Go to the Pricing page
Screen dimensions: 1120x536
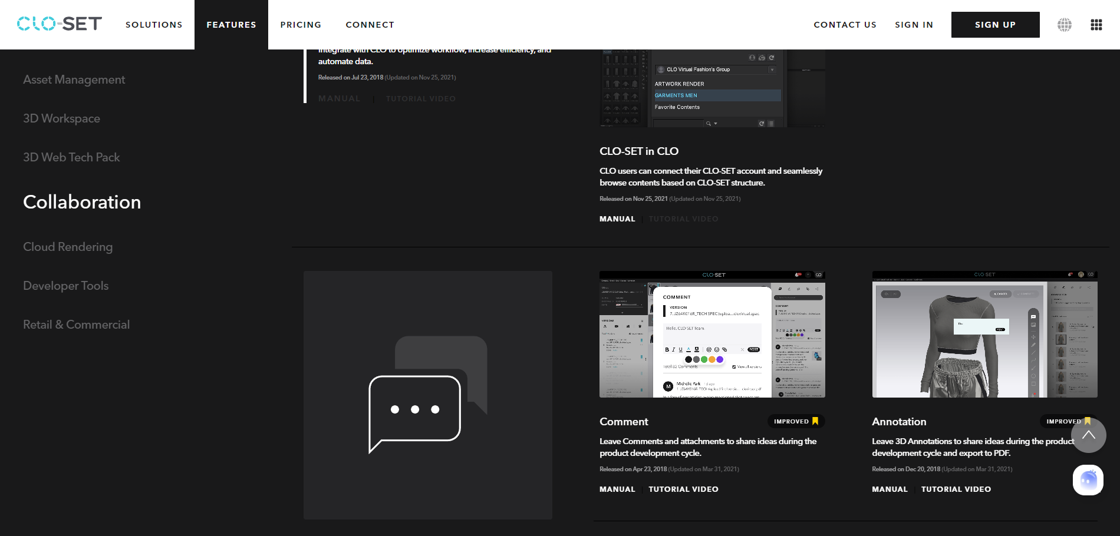point(301,25)
